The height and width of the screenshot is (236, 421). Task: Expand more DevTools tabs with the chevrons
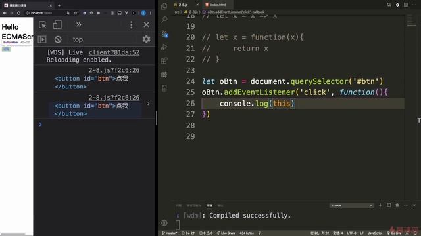click(78, 25)
